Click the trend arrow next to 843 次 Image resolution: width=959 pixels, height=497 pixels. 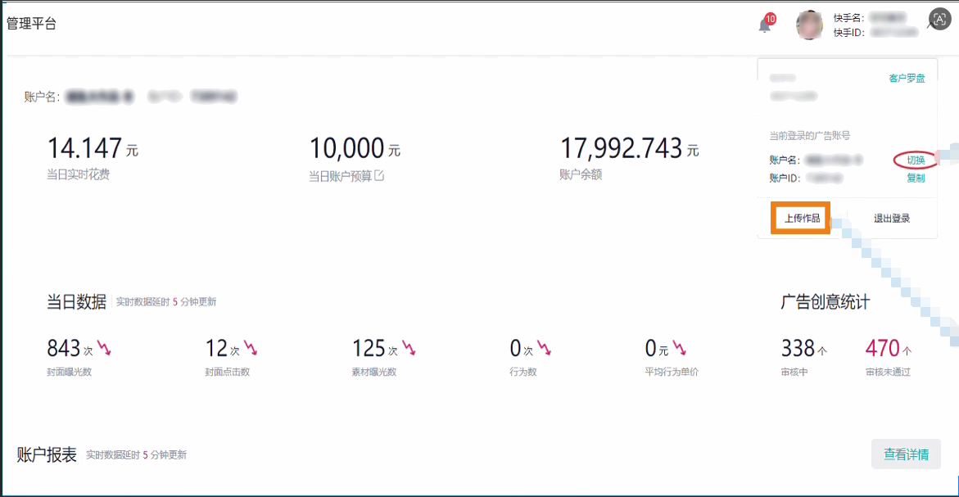[x=104, y=348]
